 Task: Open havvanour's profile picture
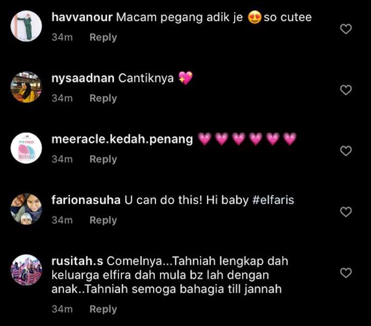coord(26,26)
